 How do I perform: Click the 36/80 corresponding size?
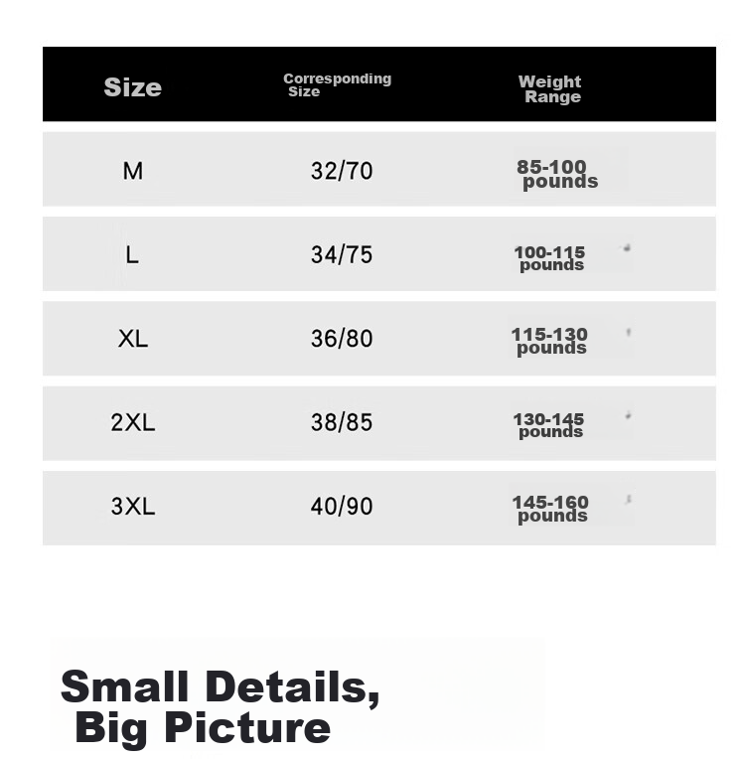click(x=342, y=339)
